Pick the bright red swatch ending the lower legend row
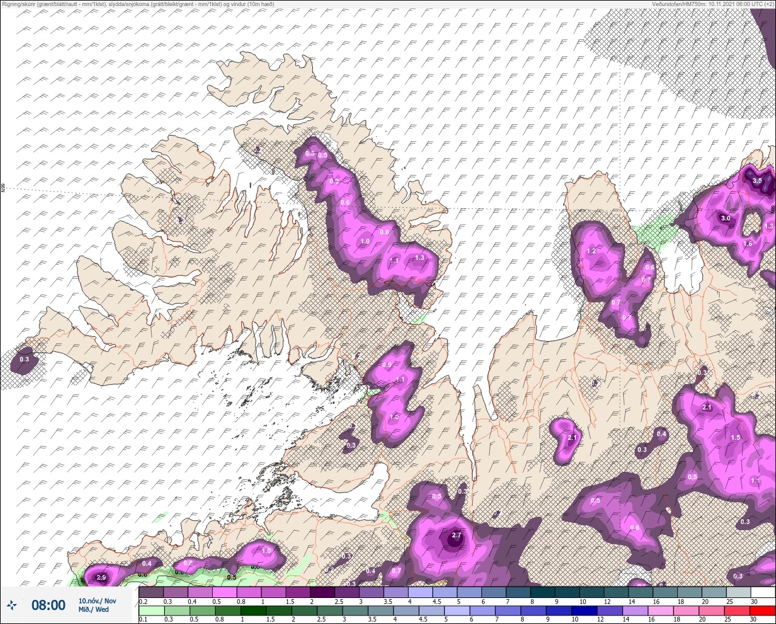This screenshot has width=776, height=624. pos(763,609)
